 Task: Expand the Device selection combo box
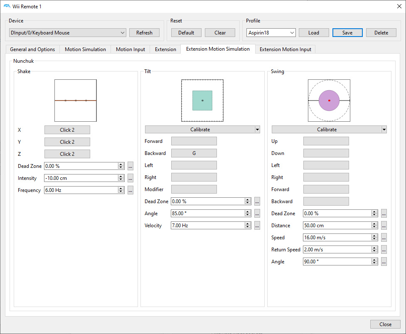68,33
